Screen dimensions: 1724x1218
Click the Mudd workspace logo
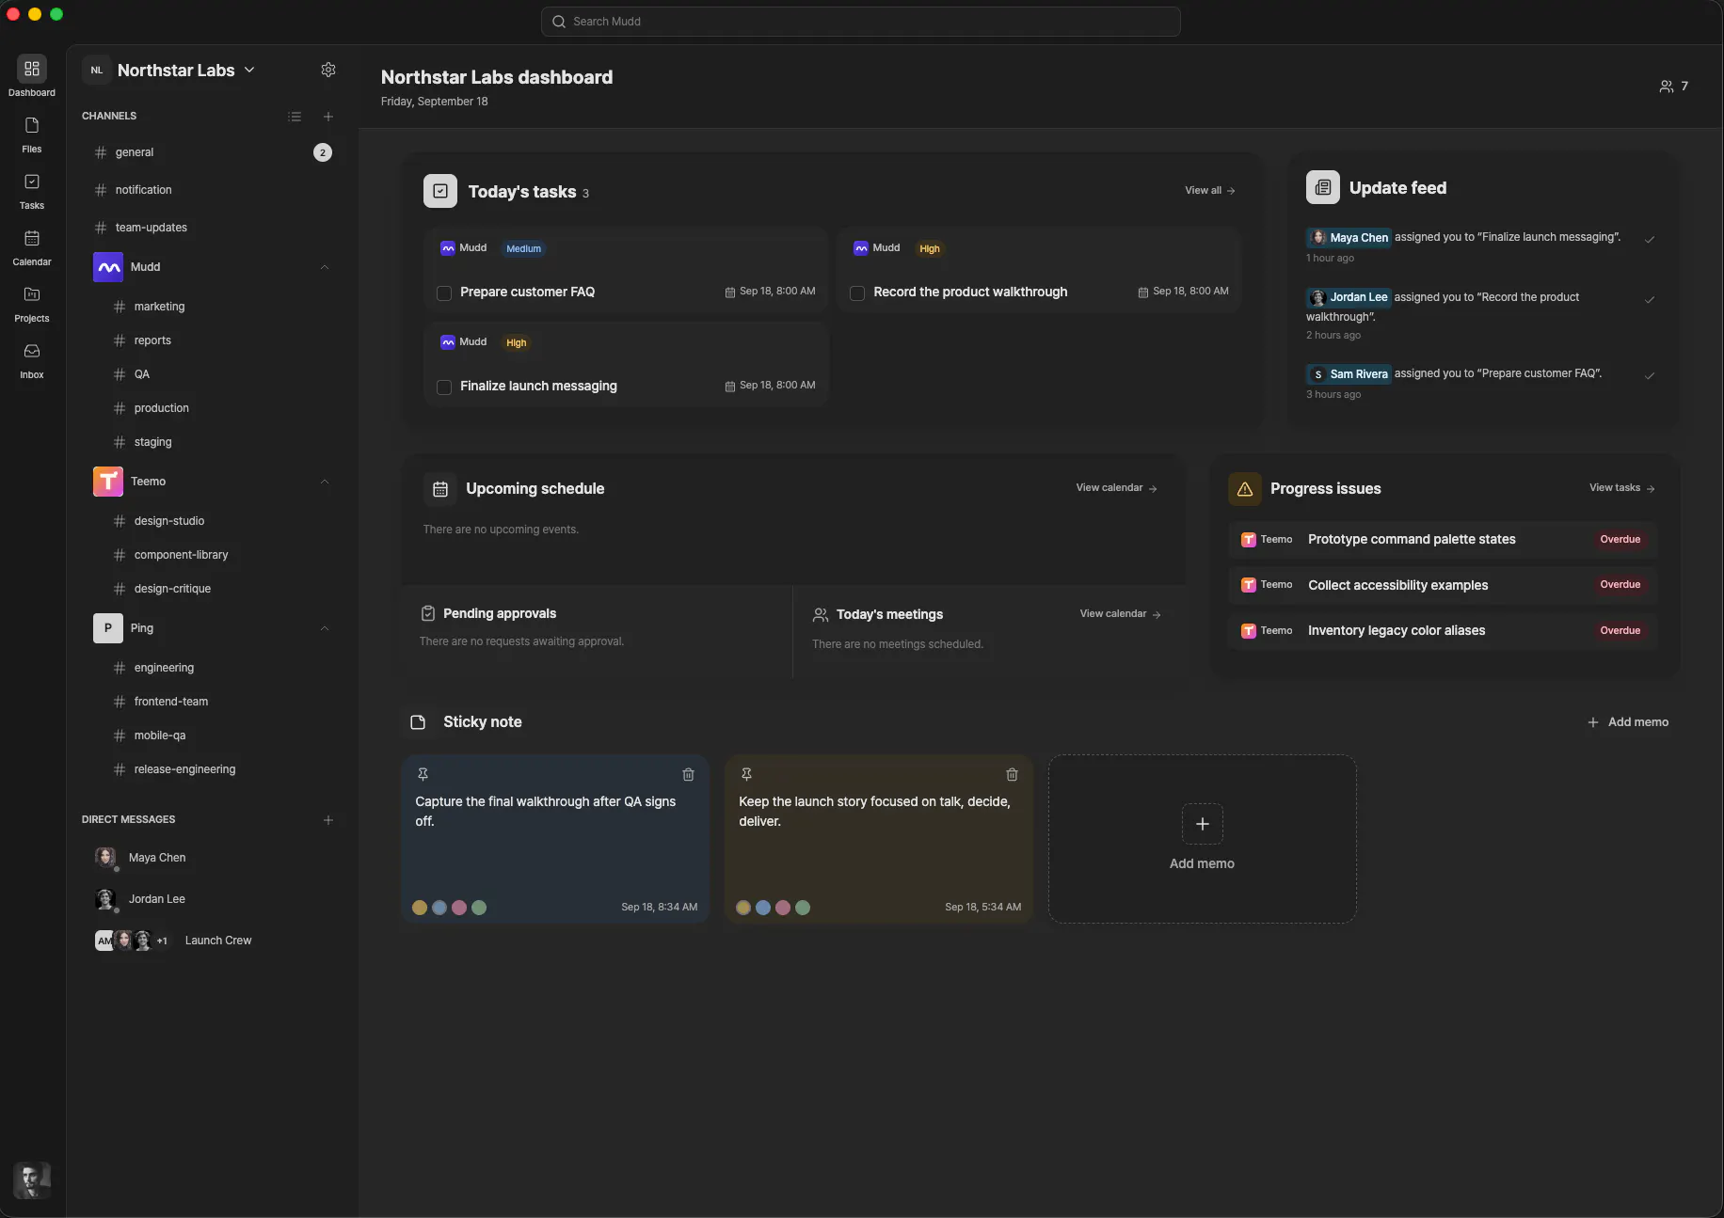coord(108,267)
